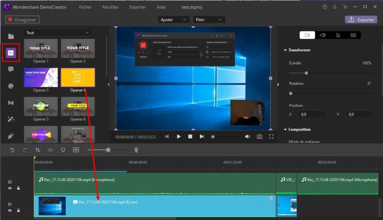Open the Ajuster zoom dropdown

[174, 19]
